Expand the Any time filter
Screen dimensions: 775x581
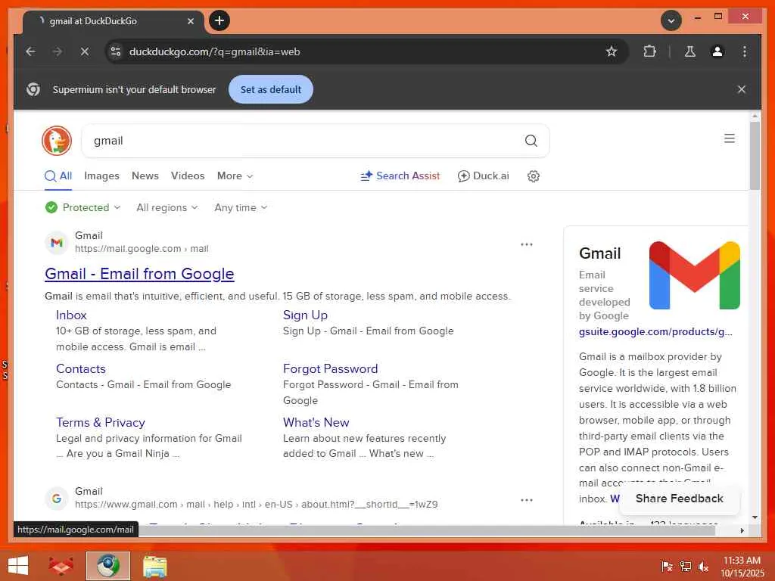pos(241,207)
